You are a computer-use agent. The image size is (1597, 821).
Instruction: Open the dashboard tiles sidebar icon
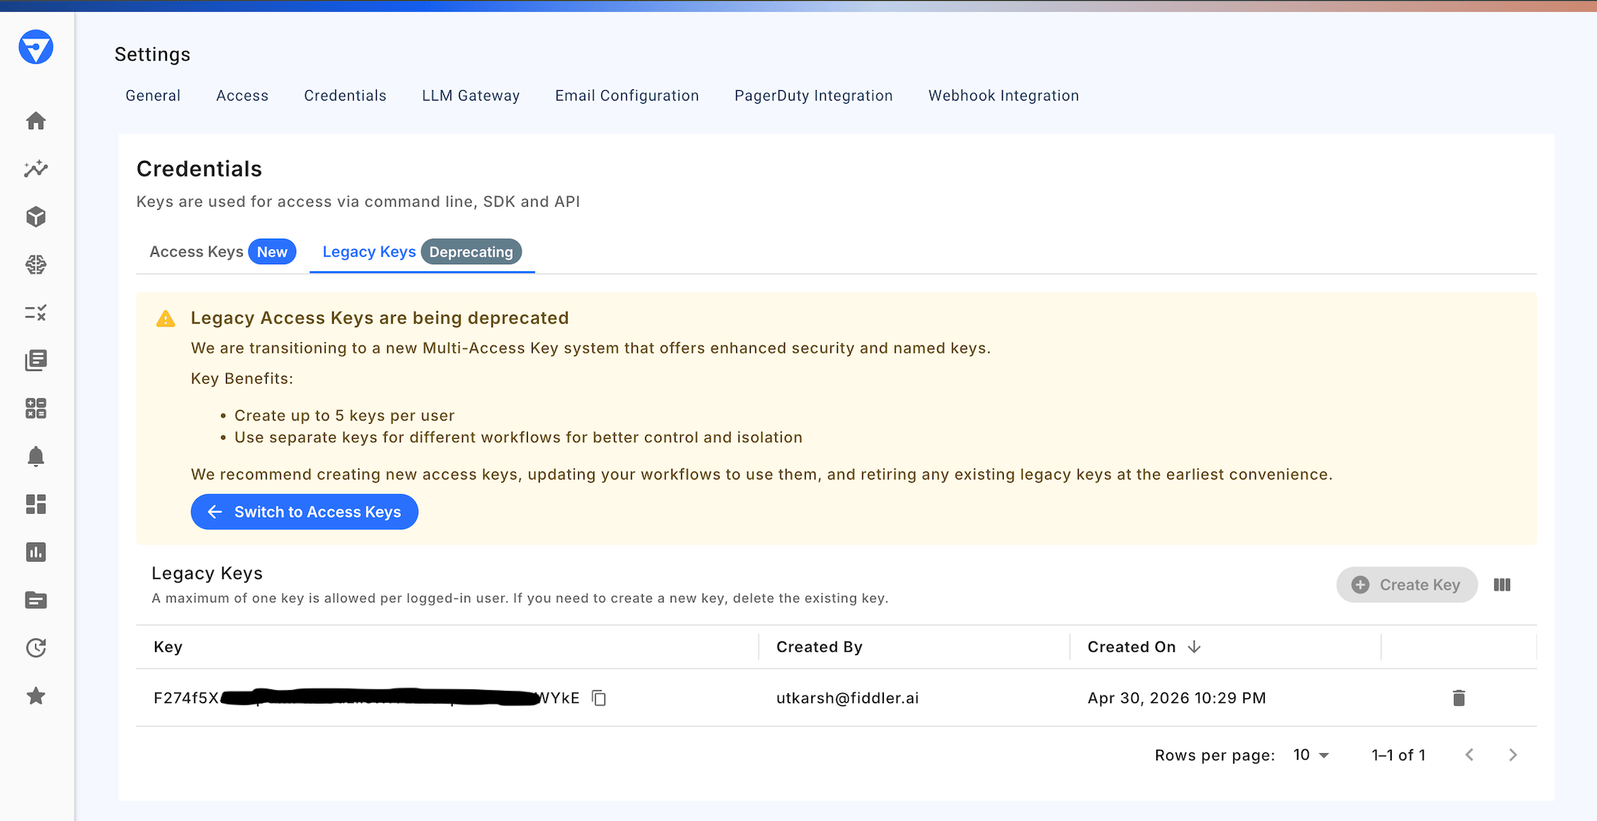tap(36, 504)
